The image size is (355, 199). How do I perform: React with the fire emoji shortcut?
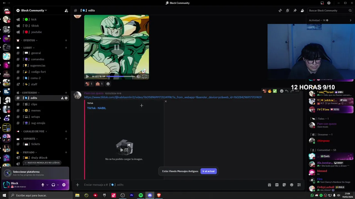[270, 91]
